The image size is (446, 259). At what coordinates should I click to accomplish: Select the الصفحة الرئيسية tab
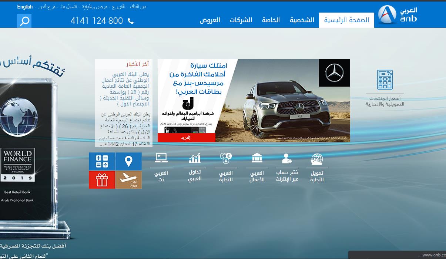[x=347, y=20]
